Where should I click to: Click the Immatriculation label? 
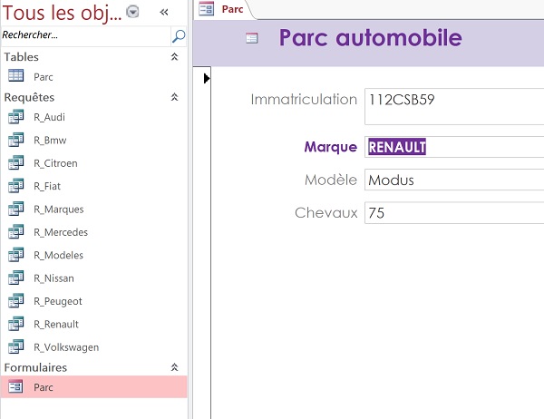pyautogui.click(x=304, y=99)
